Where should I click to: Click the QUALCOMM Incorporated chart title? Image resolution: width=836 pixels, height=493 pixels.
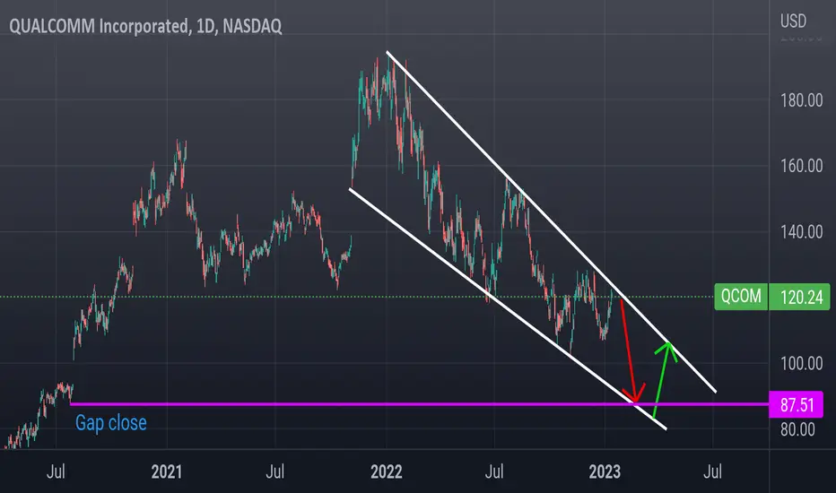[x=145, y=26]
